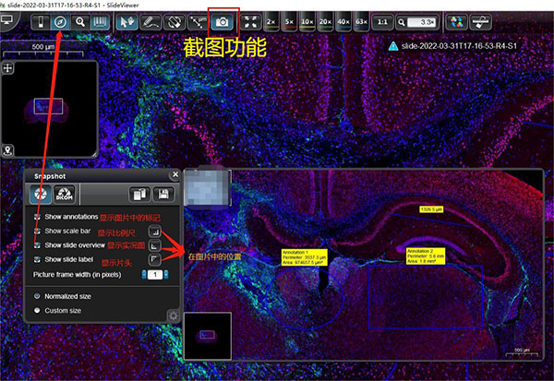Viewport: 554px width, 381px height.
Task: Select the Custom size radio option
Action: [37, 310]
